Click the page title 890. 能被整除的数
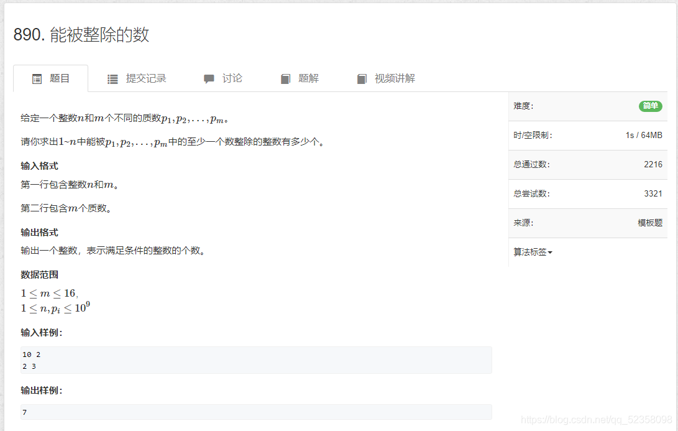678x431 pixels. click(81, 35)
